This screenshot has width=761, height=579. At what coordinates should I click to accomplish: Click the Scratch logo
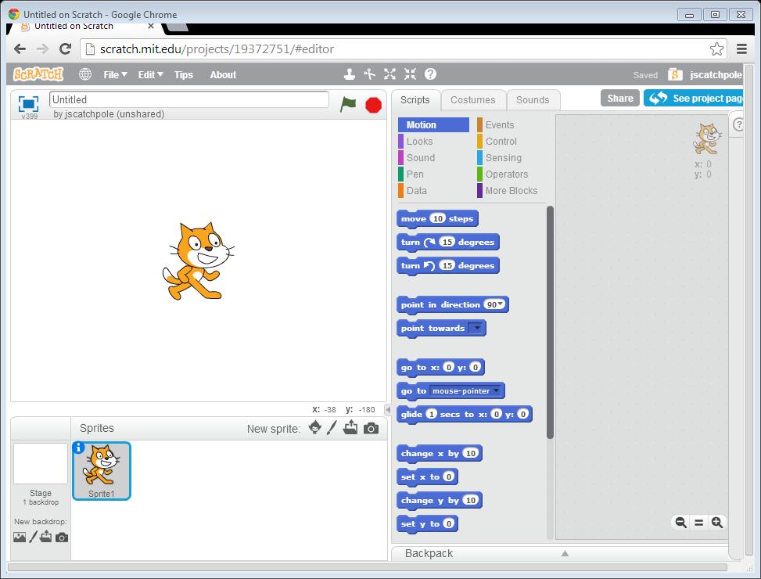point(38,74)
